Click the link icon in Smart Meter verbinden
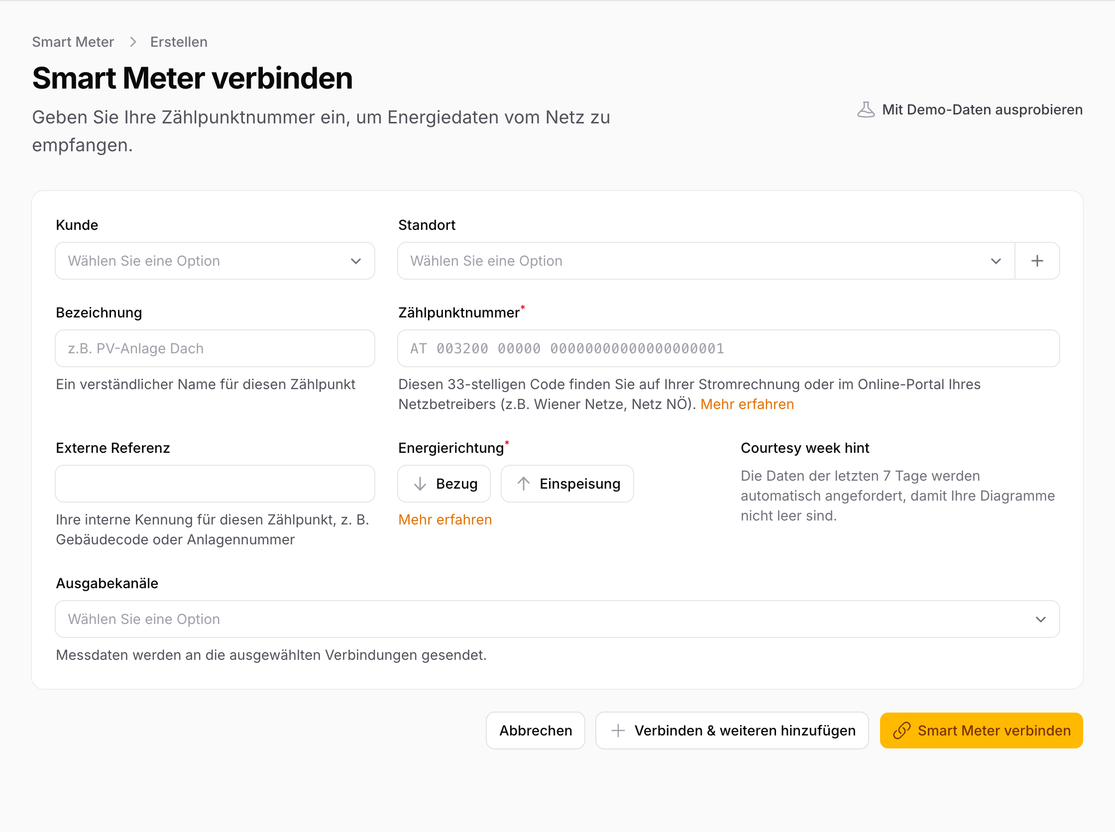Image resolution: width=1115 pixels, height=832 pixels. coord(902,730)
